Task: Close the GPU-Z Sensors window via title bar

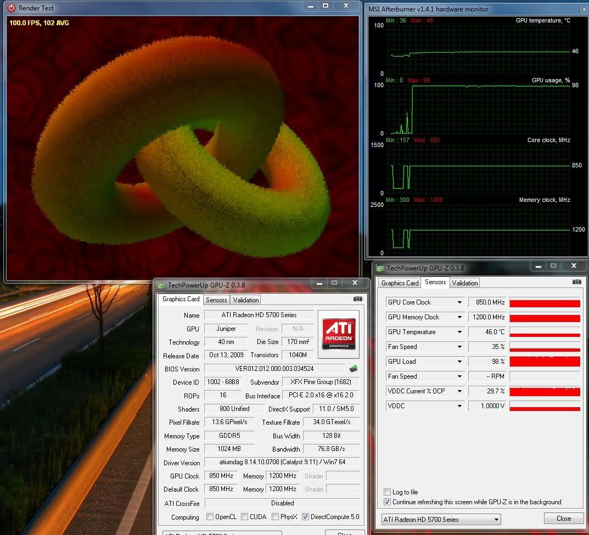Action: tap(574, 266)
